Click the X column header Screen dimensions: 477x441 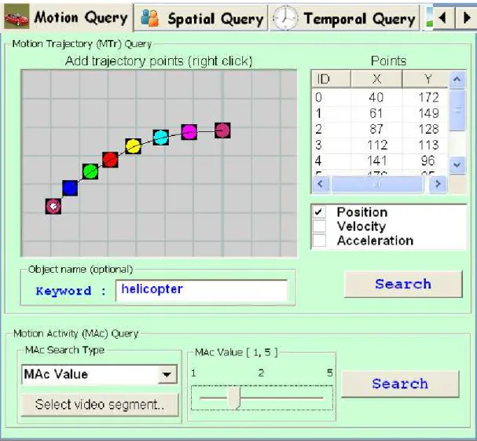[x=376, y=79]
